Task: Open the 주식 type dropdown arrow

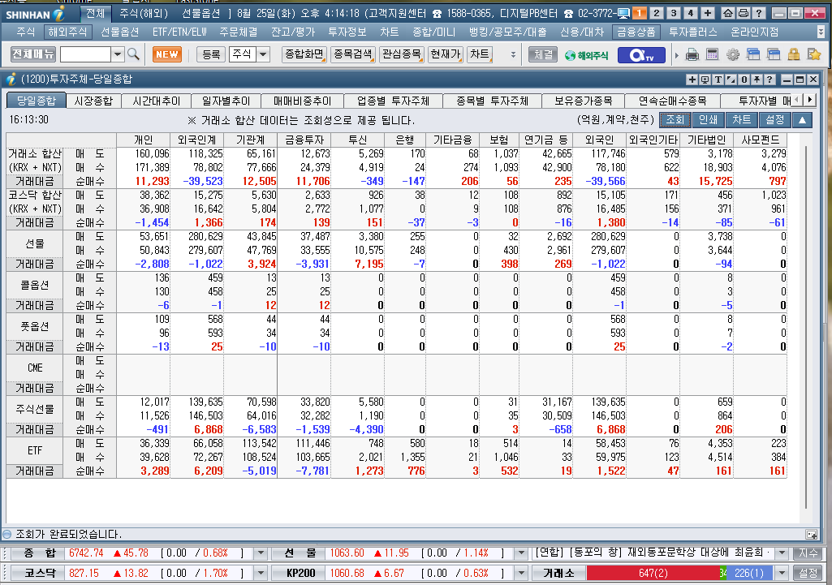Action: (263, 54)
